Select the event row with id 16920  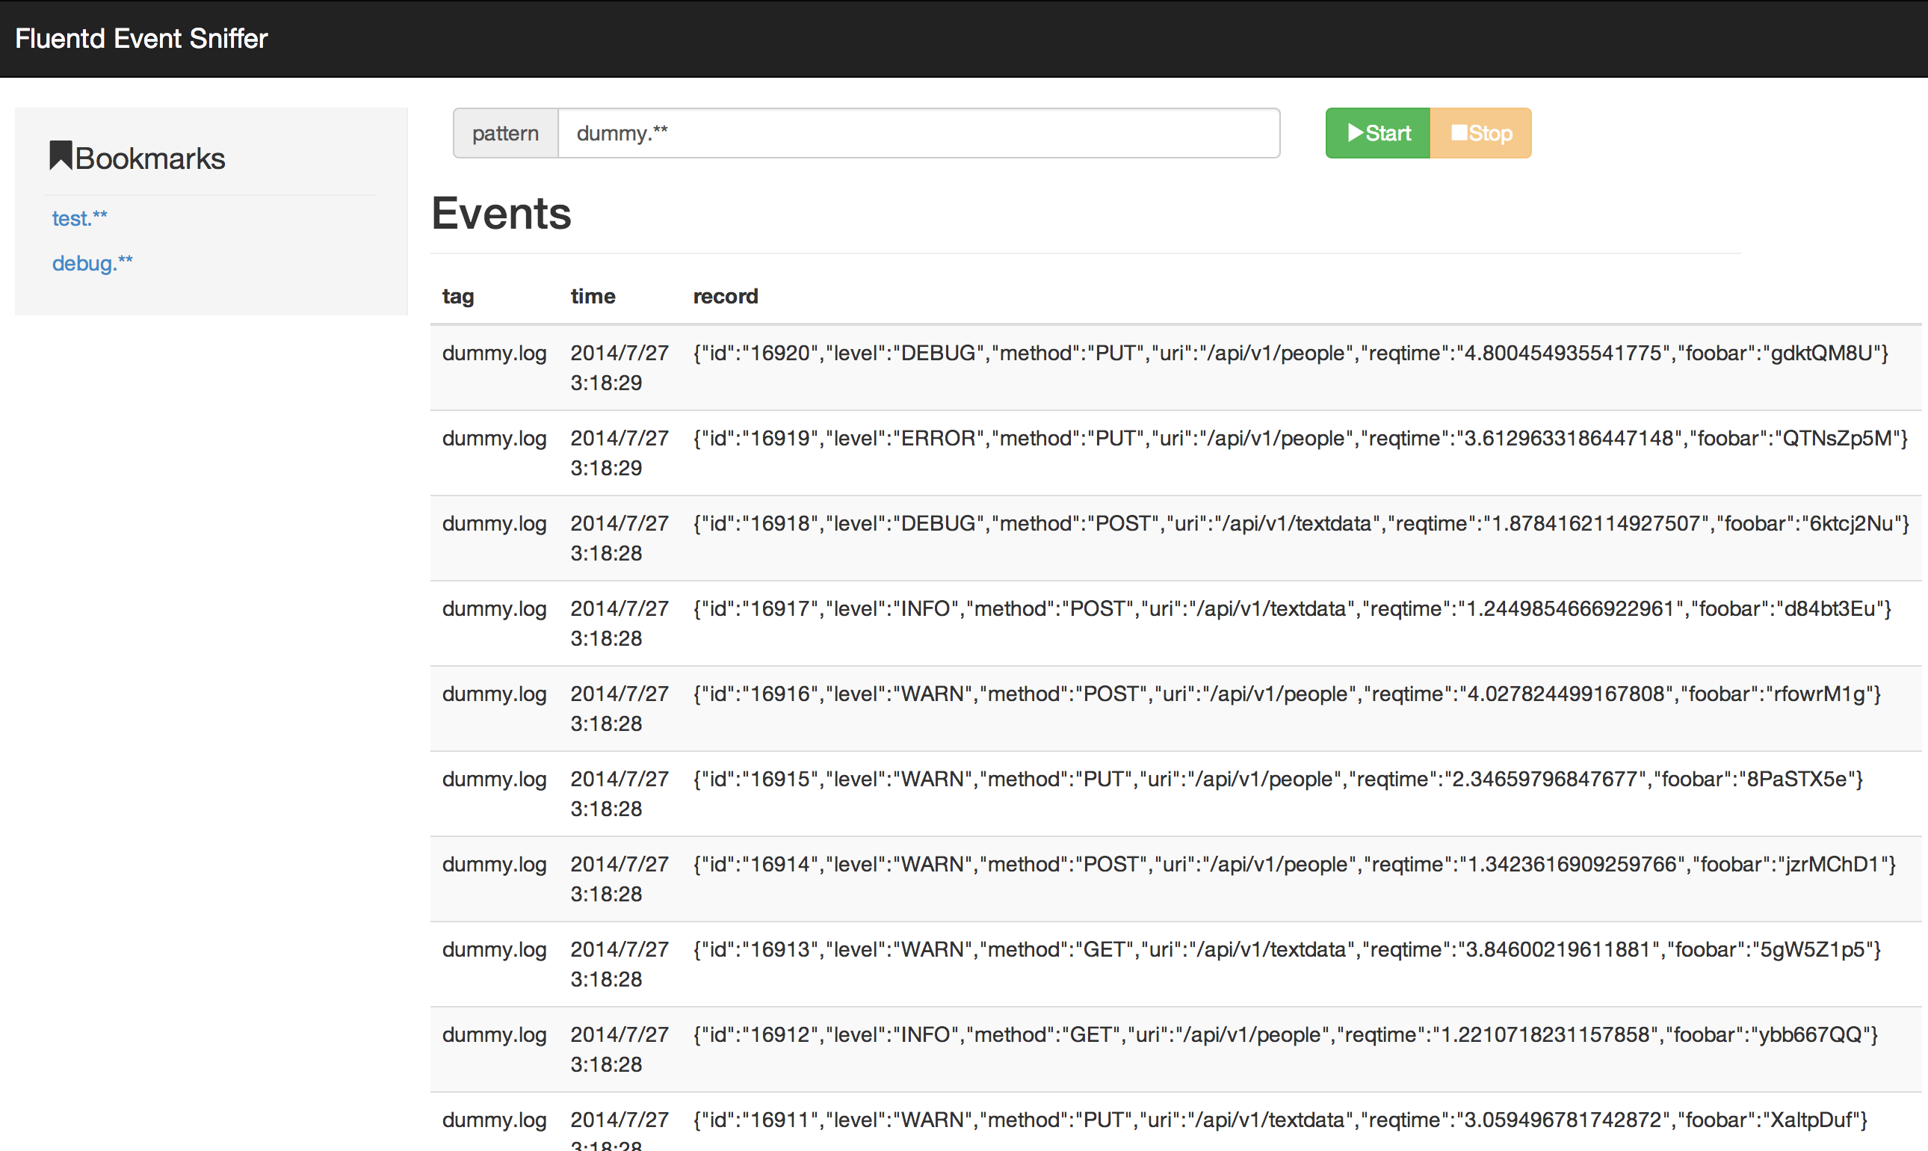coord(1290,354)
